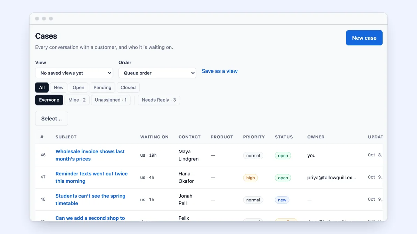Open the View saved views dropdown

[x=74, y=73]
